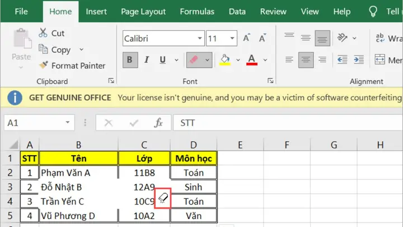Switch to the Formulas tab
Image resolution: width=403 pixels, height=227 pixels.
[197, 11]
